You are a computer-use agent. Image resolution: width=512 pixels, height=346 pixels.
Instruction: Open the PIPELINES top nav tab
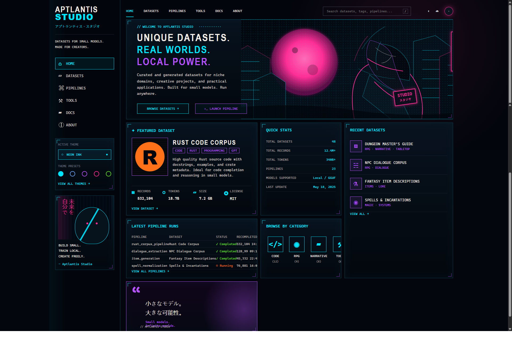point(177,11)
